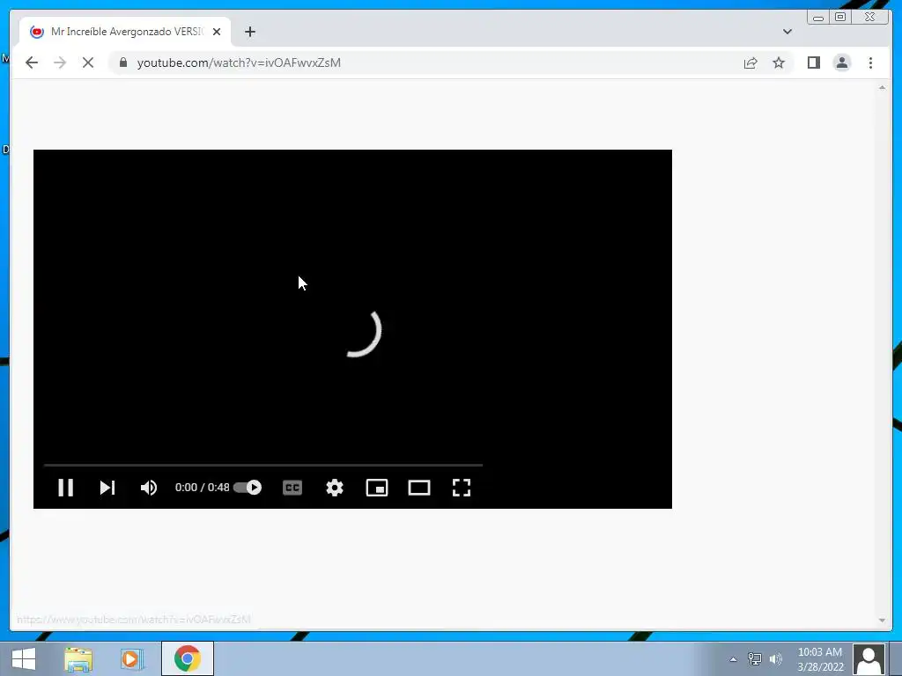Screen dimensions: 902x676
Task: Share this page icon in address bar
Action: 750,62
